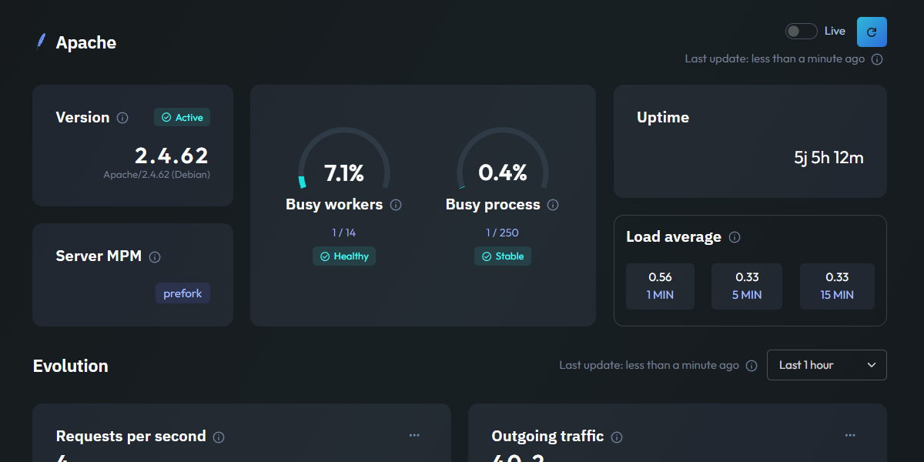Click the Active status badge
Image resolution: width=924 pixels, height=462 pixels.
pyautogui.click(x=182, y=117)
